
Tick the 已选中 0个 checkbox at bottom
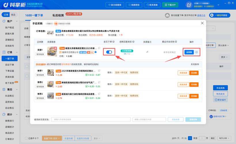tap(26, 138)
